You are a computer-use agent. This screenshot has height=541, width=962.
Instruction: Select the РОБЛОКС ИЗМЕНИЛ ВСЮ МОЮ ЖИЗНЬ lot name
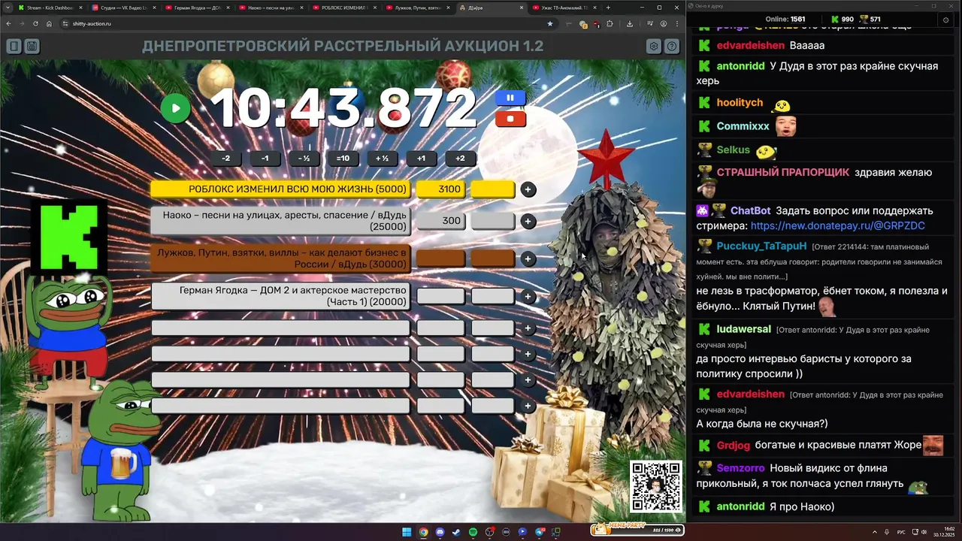[x=280, y=189]
